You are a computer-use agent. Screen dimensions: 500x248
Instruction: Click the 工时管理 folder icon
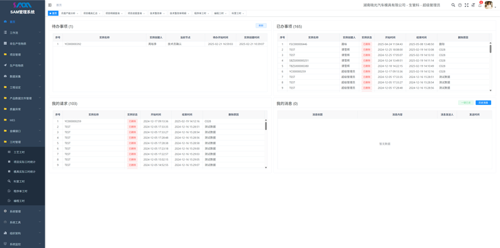(x=5, y=142)
